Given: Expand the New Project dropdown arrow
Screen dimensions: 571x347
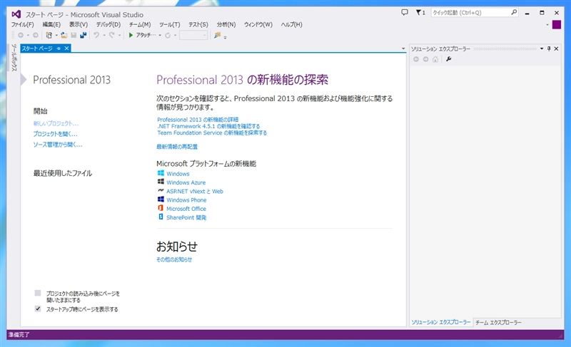Looking at the screenshot, I should (56, 35).
